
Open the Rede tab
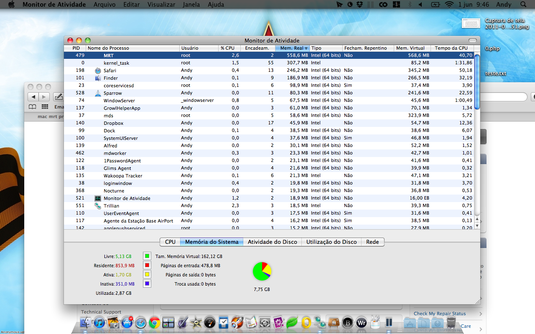(x=372, y=242)
